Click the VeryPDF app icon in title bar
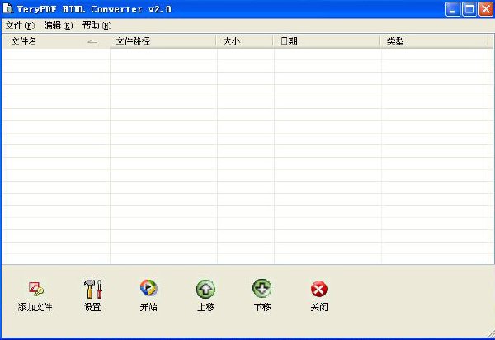The height and width of the screenshot is (340, 495). click(8, 8)
